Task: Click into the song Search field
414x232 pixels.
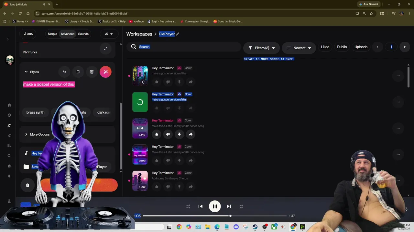Action: click(x=183, y=47)
